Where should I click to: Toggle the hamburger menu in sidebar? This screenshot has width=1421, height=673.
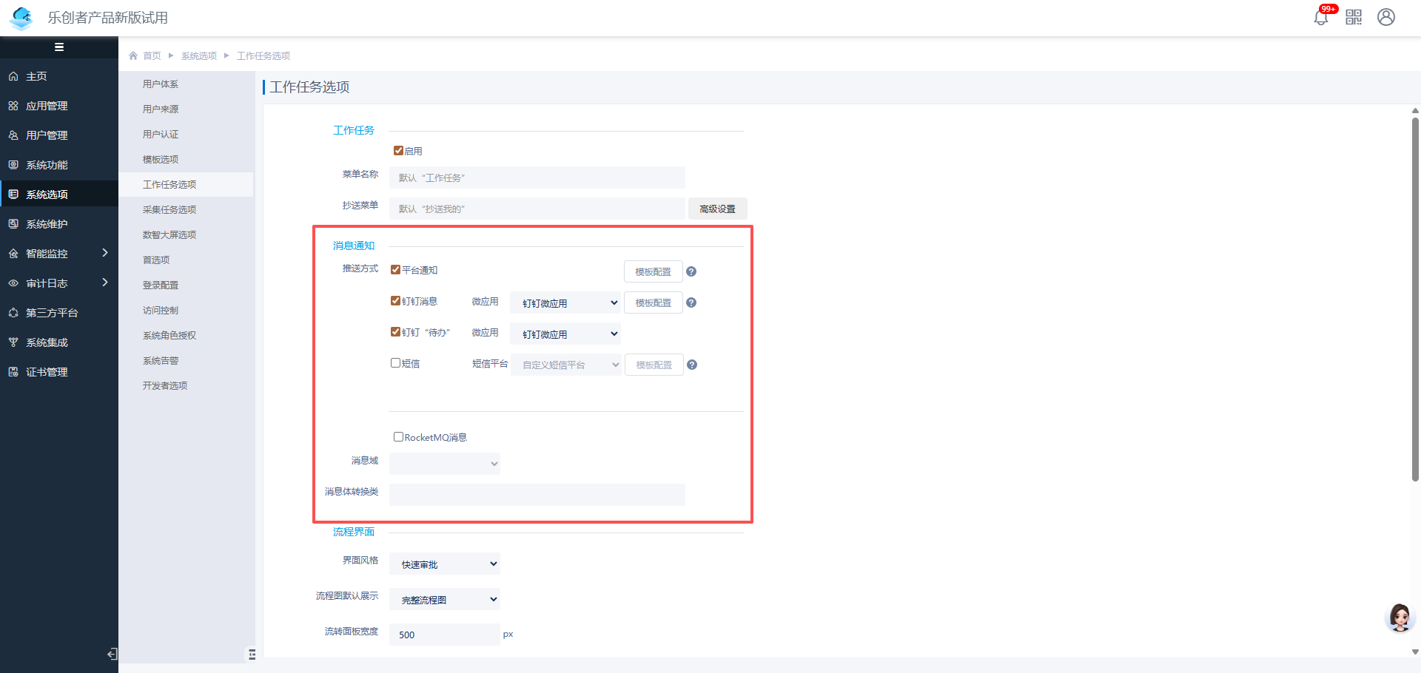coord(59,47)
